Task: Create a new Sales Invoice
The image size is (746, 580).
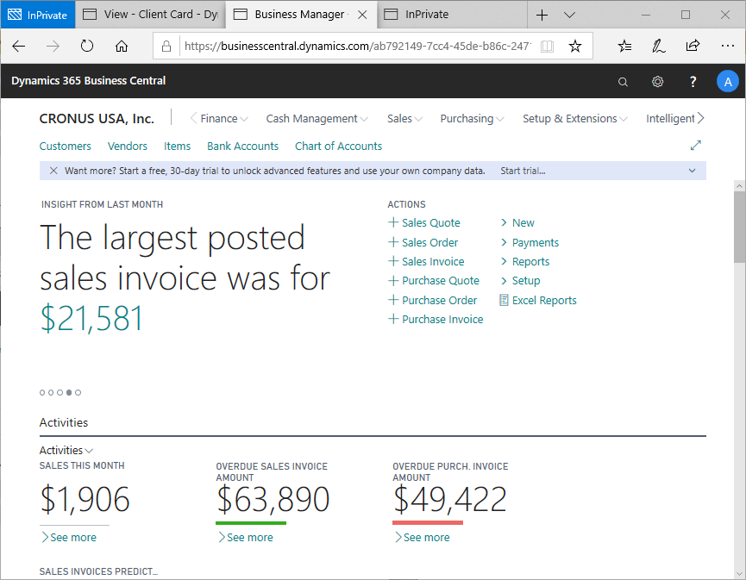Action: pyautogui.click(x=426, y=261)
